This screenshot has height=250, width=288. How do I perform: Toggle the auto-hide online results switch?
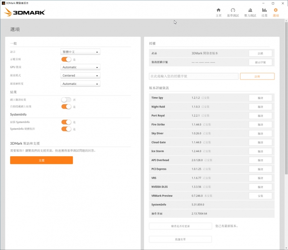pos(66,107)
